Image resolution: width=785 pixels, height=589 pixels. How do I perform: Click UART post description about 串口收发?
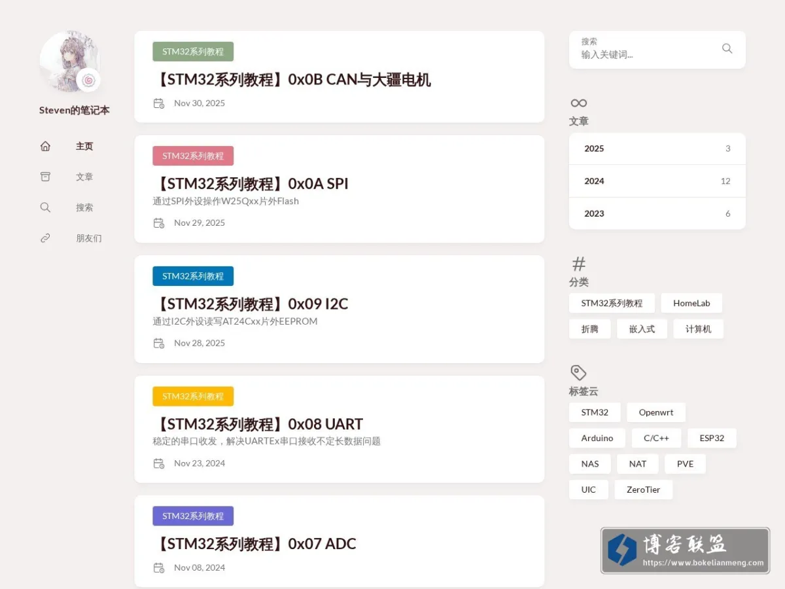click(266, 442)
